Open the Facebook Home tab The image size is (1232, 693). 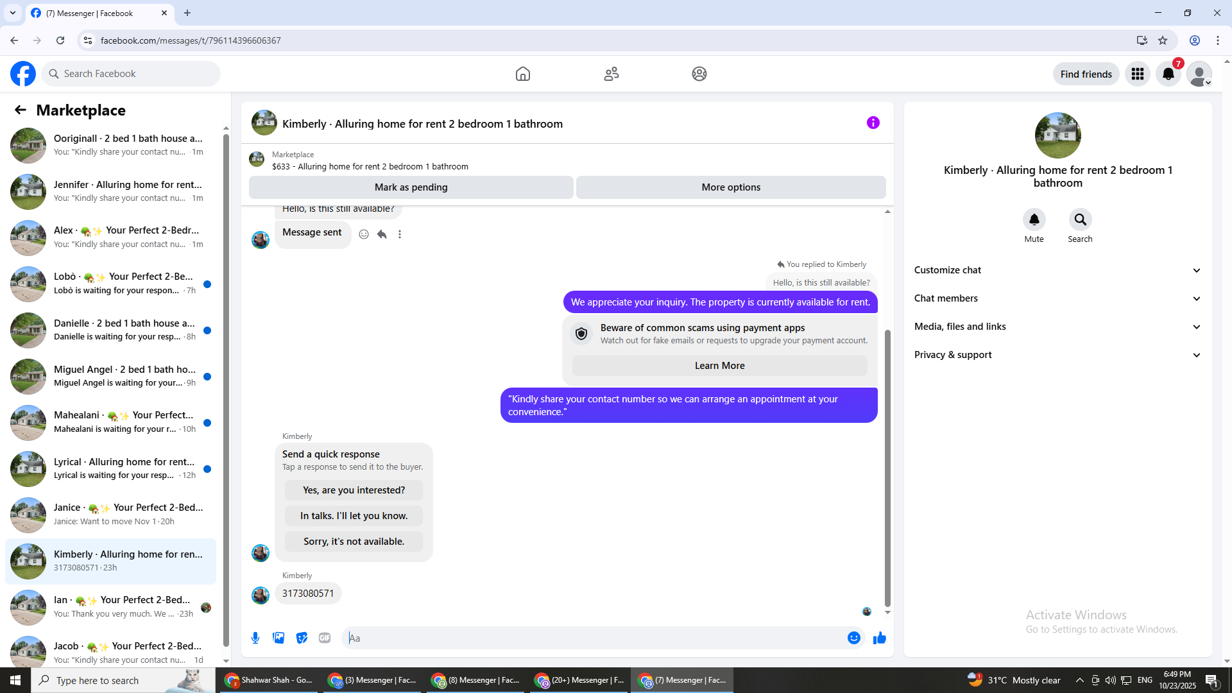click(523, 74)
